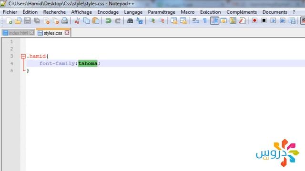
Task: Open the function list icon
Action: 242,21
